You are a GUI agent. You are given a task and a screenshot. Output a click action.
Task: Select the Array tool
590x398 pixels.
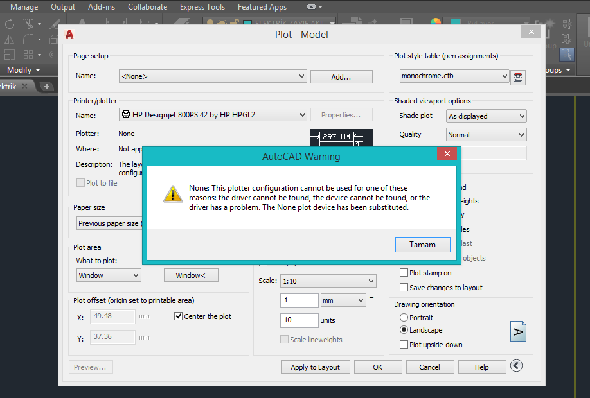[x=28, y=54]
